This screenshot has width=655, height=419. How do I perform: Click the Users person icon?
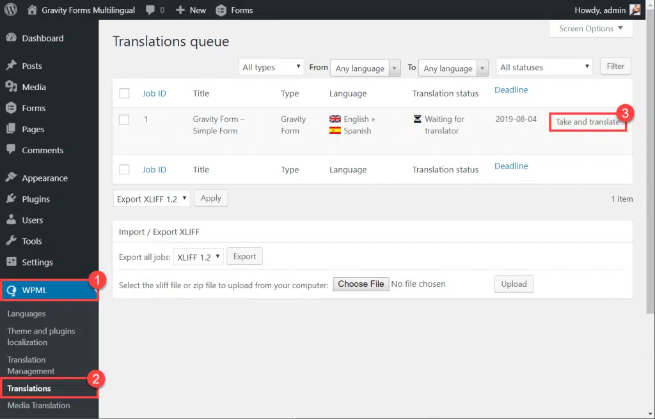tap(12, 220)
